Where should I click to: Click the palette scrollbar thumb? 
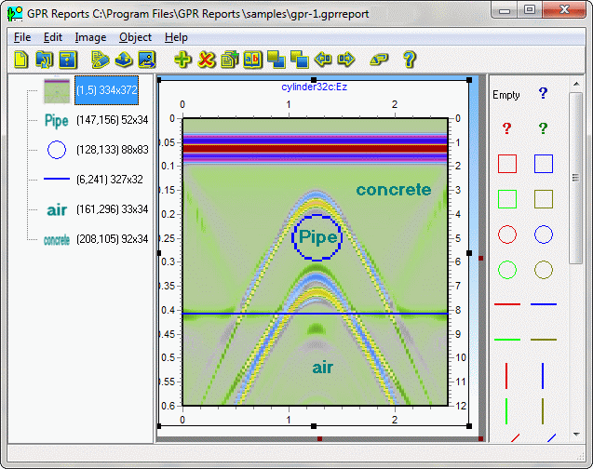pyautogui.click(x=576, y=178)
